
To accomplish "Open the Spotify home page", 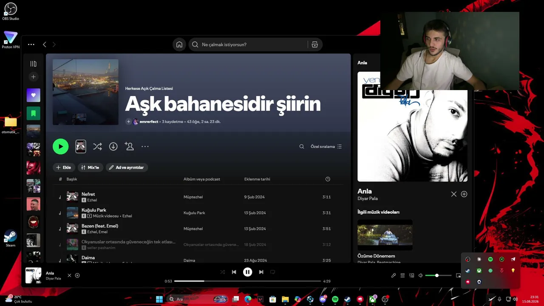I will pyautogui.click(x=179, y=45).
